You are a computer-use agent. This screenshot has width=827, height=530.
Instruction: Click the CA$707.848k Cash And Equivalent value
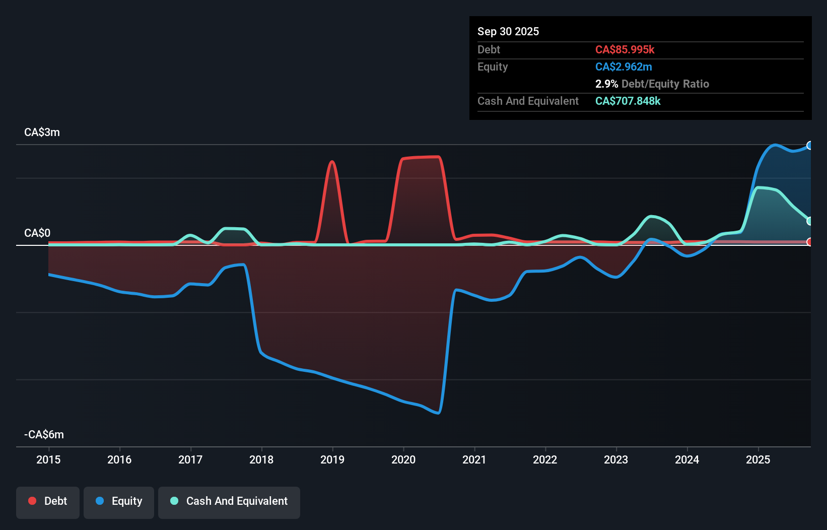point(628,101)
